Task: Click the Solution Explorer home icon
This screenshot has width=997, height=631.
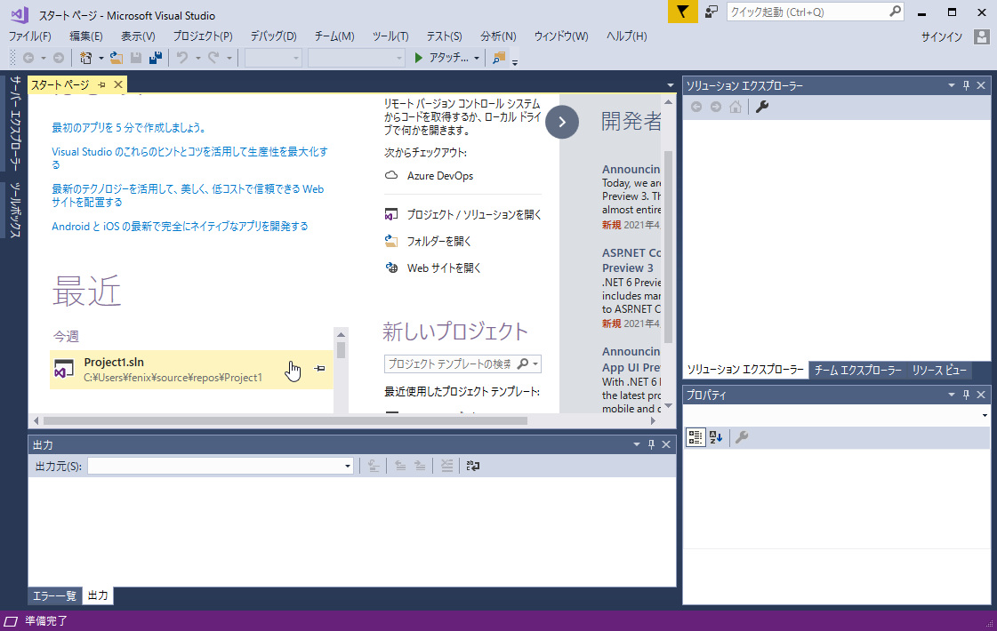Action: click(736, 107)
